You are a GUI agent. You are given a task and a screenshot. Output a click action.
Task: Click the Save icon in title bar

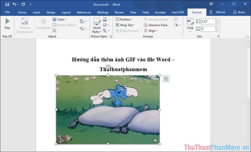click(8, 4)
